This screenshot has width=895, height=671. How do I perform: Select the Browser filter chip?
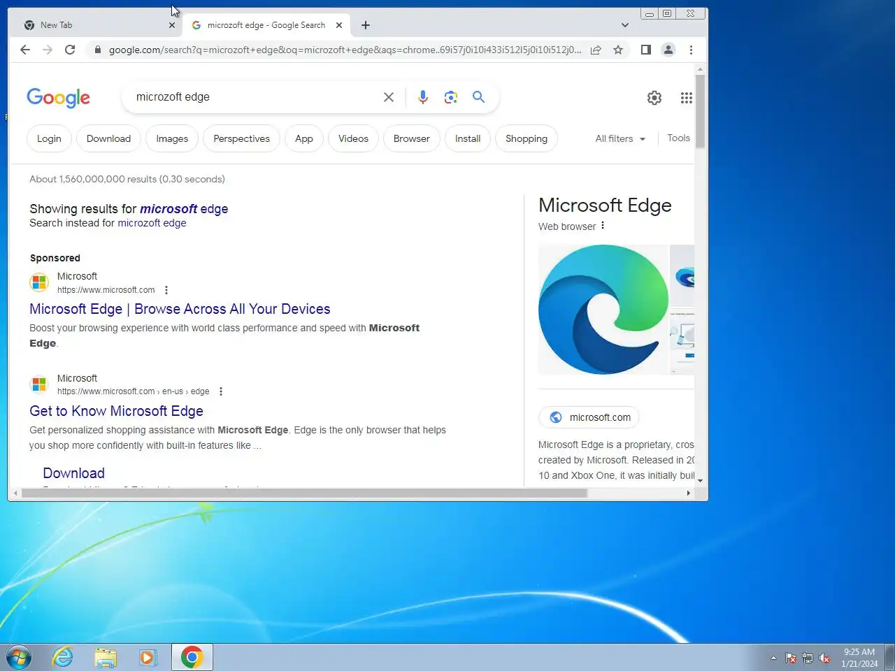coord(412,138)
